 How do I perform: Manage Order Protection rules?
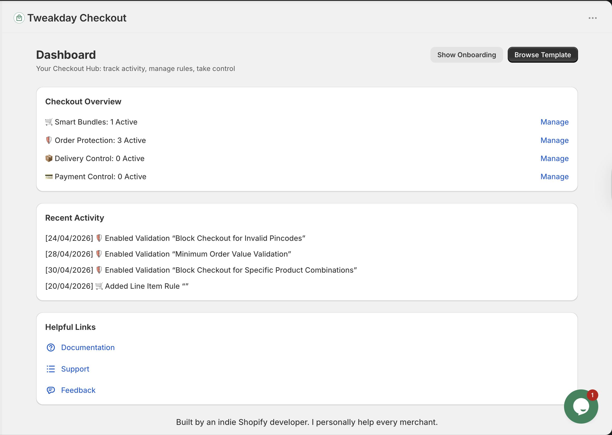[554, 140]
